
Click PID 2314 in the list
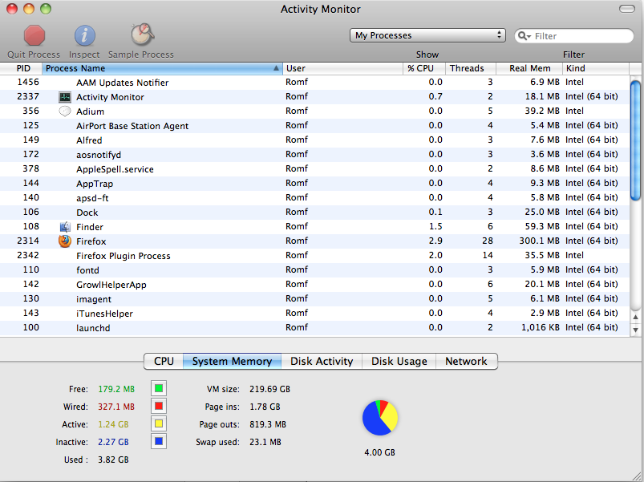pos(28,241)
